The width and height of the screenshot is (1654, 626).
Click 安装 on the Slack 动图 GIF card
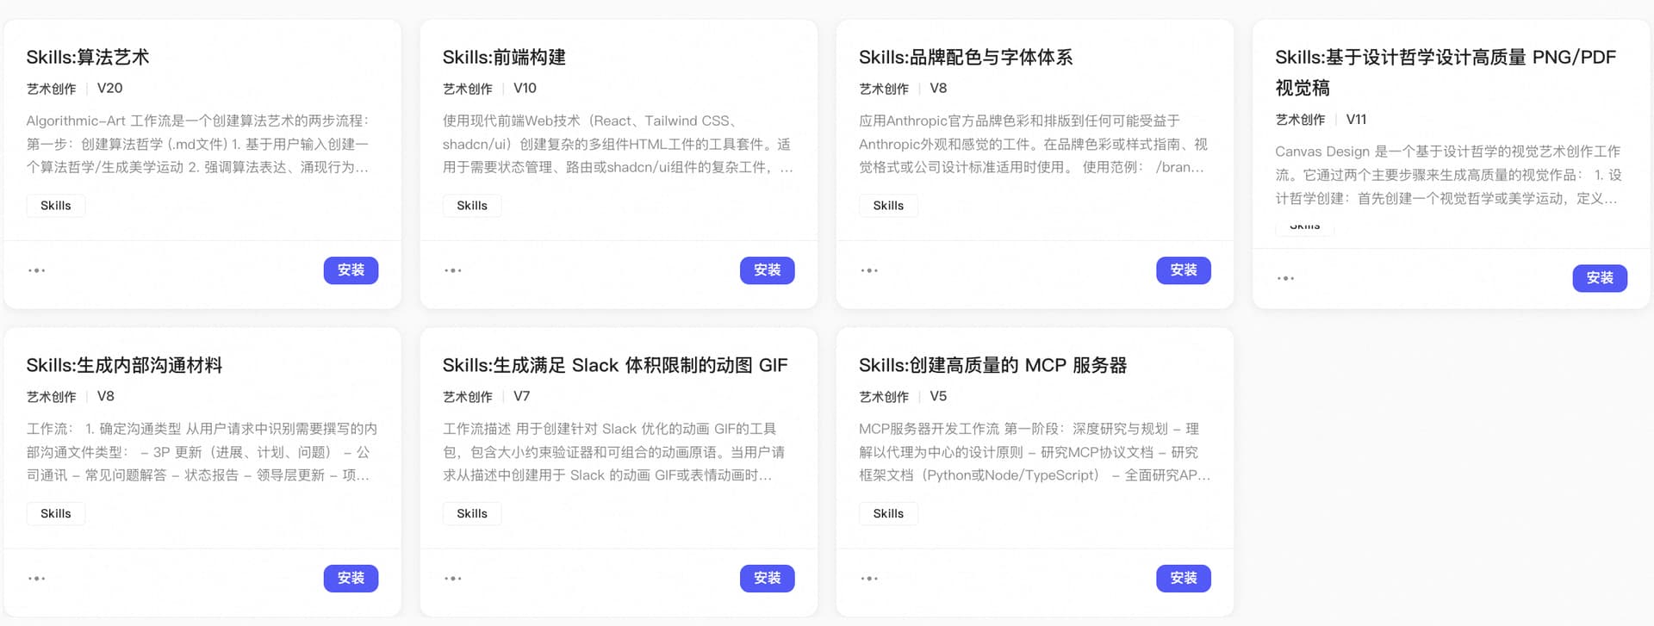(767, 579)
